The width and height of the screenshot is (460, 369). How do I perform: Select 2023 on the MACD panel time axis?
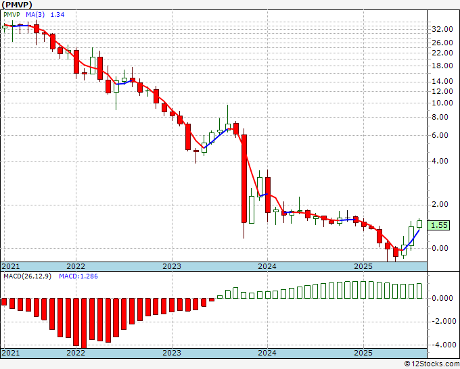click(172, 353)
